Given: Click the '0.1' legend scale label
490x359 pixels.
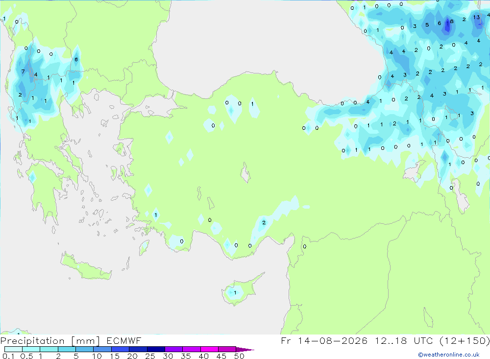Looking at the screenshot, I should [8, 356].
